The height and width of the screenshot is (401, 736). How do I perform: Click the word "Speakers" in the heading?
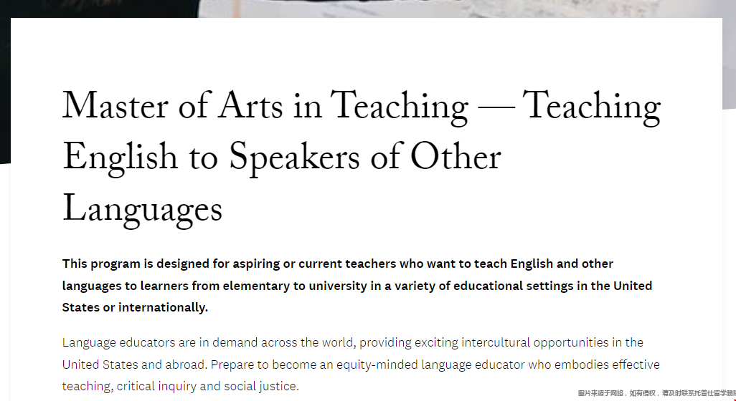[x=294, y=159]
